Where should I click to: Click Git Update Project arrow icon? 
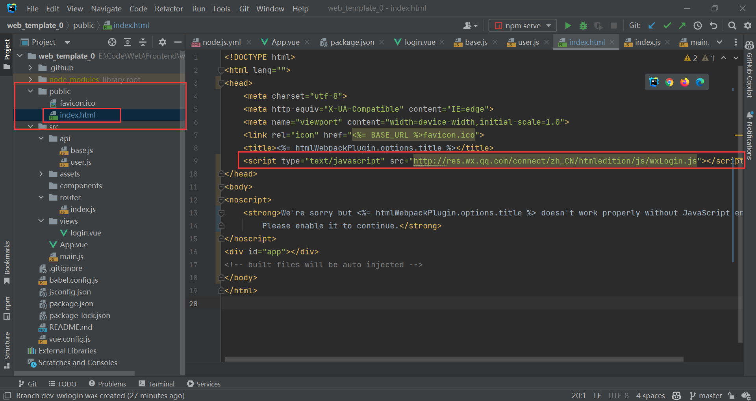pyautogui.click(x=652, y=26)
